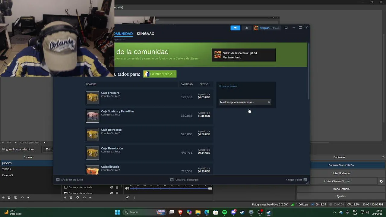
Task: Open source properties gear in sources toolbar
Action: (x=78, y=197)
